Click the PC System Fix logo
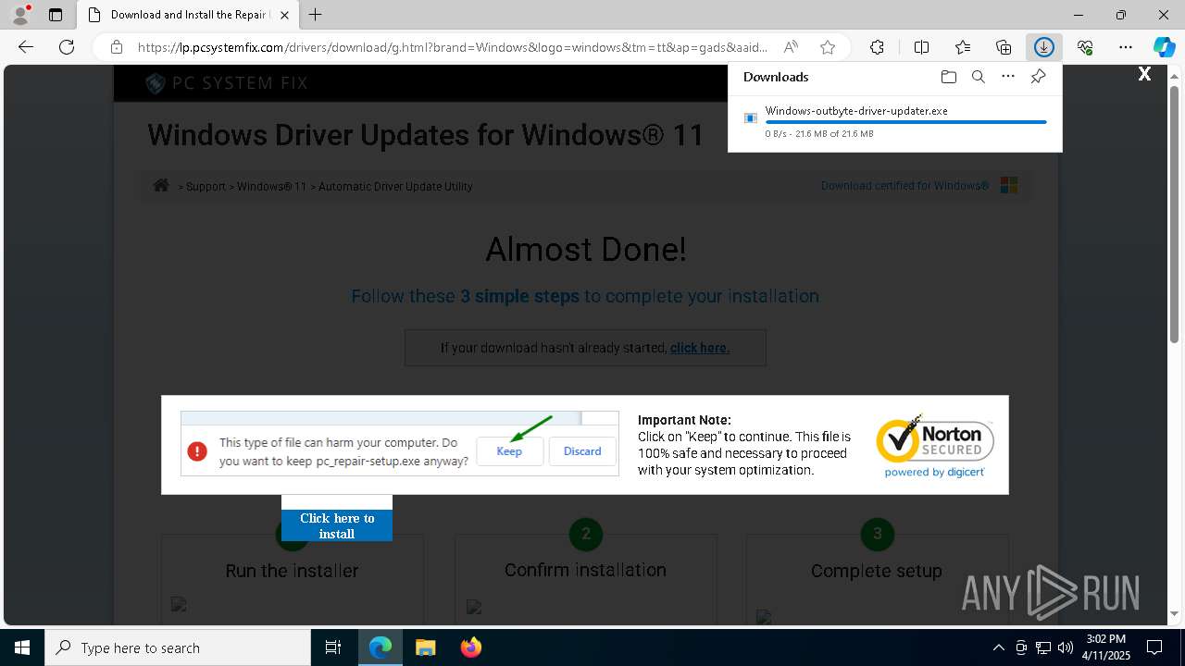The image size is (1185, 666). tap(227, 83)
